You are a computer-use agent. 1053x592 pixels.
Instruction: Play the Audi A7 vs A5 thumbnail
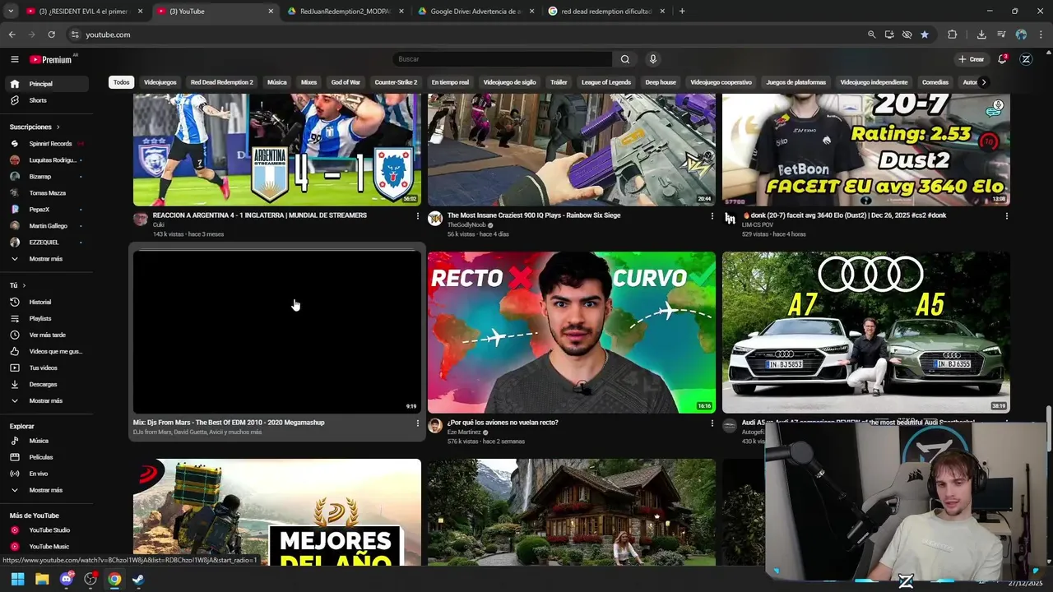point(865,332)
